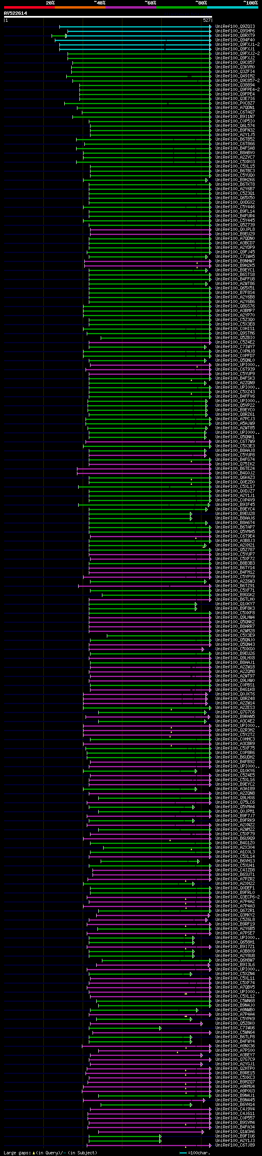Click the end position label 527

206,20
